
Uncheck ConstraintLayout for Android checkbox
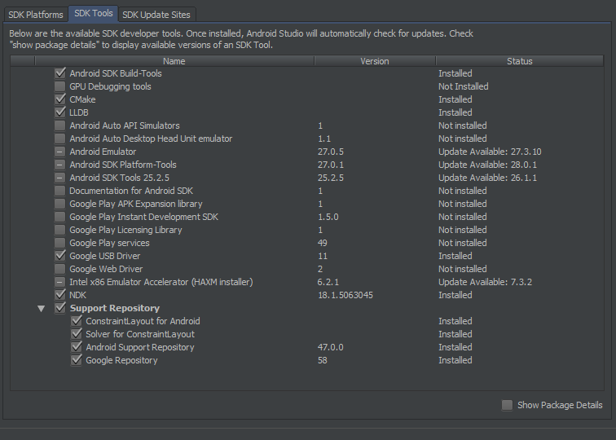[77, 321]
